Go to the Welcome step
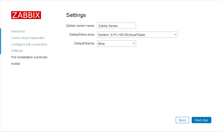This screenshot has height=132, width=222. pos(18,32)
